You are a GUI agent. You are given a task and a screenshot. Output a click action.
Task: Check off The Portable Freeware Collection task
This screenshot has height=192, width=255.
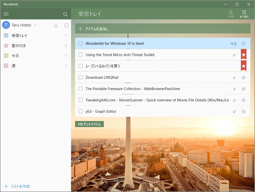(81, 89)
